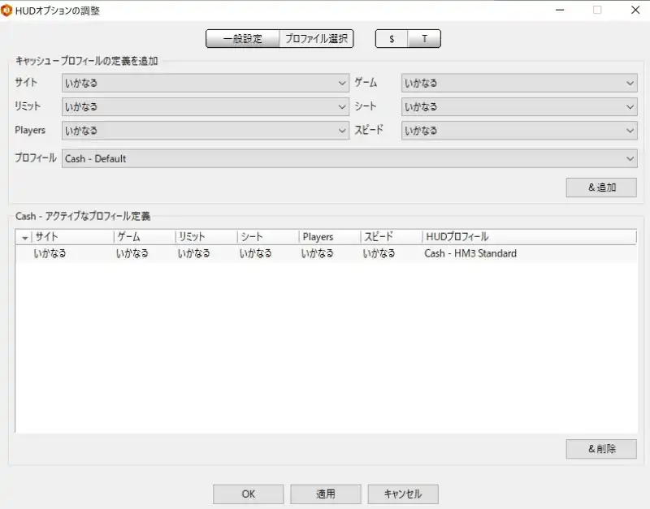Expand the シート dropdown
The width and height of the screenshot is (650, 509).
pos(518,106)
